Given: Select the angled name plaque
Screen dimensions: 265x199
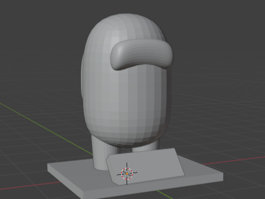Looking at the screenshot, I should pyautogui.click(x=145, y=167).
